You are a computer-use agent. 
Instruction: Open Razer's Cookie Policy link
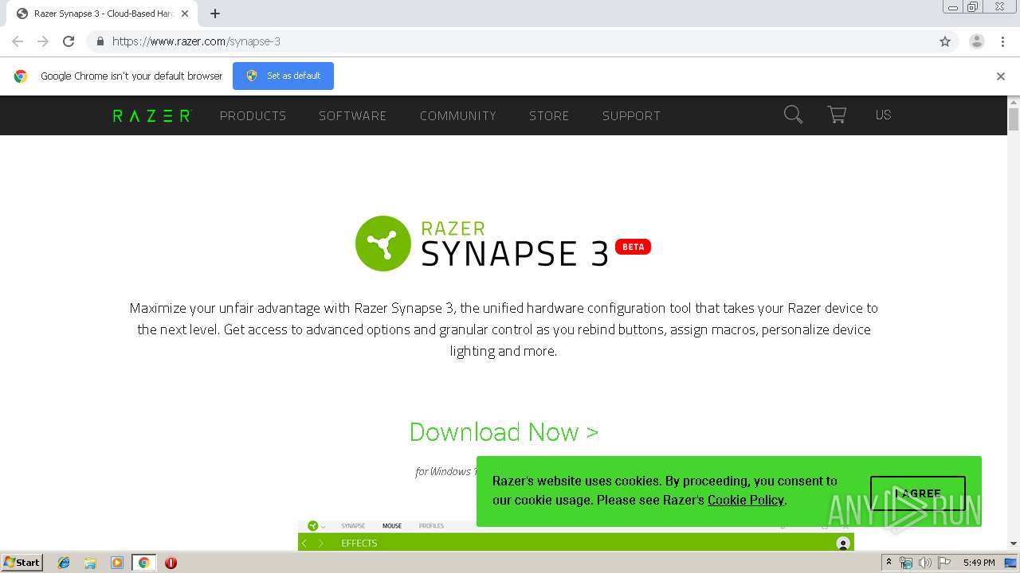coord(746,500)
